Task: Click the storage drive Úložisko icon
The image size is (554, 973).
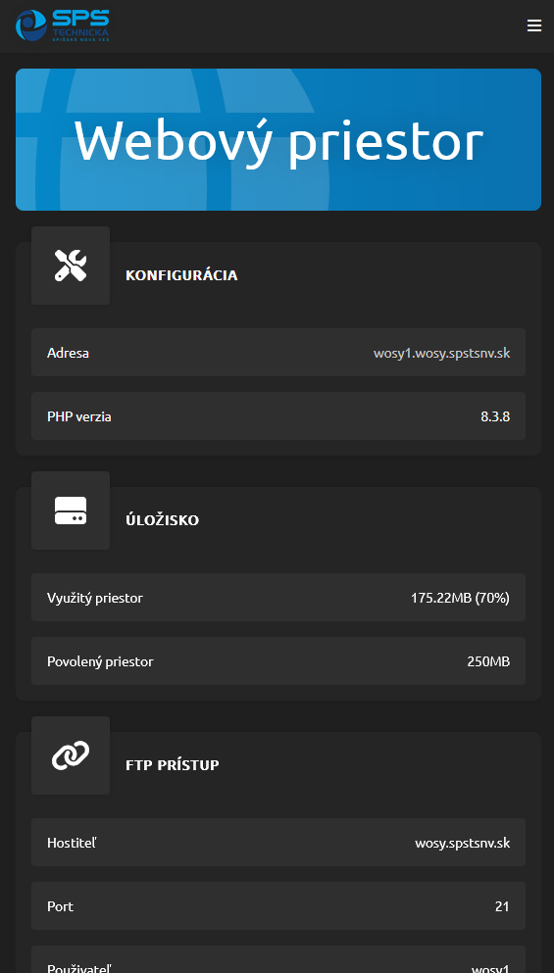Action: [71, 511]
